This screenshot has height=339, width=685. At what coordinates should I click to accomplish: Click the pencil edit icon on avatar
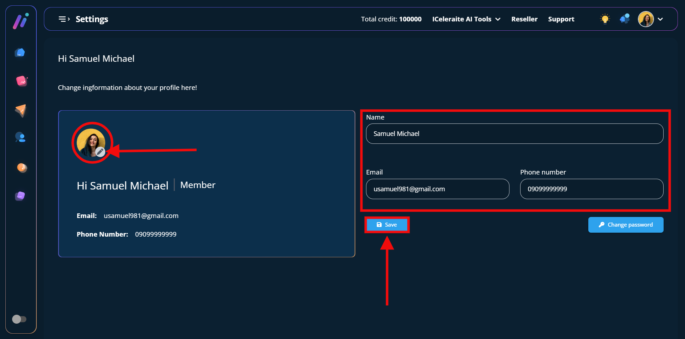[x=100, y=152]
